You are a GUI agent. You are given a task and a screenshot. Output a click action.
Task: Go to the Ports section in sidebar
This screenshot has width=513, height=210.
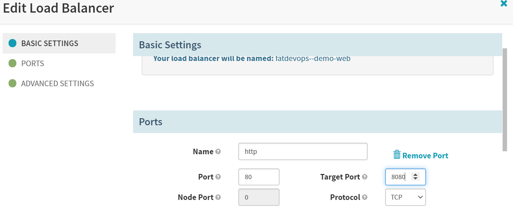click(x=33, y=64)
